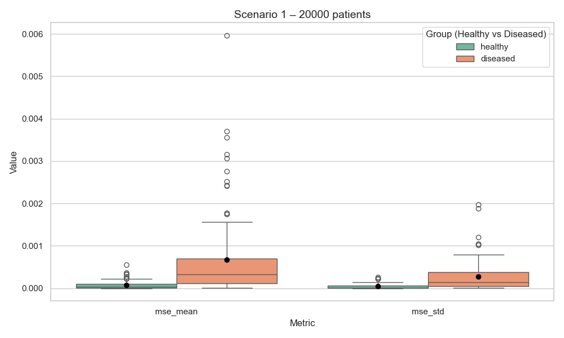
Task: Click the orange diseased legend swatch
Action: (465, 59)
